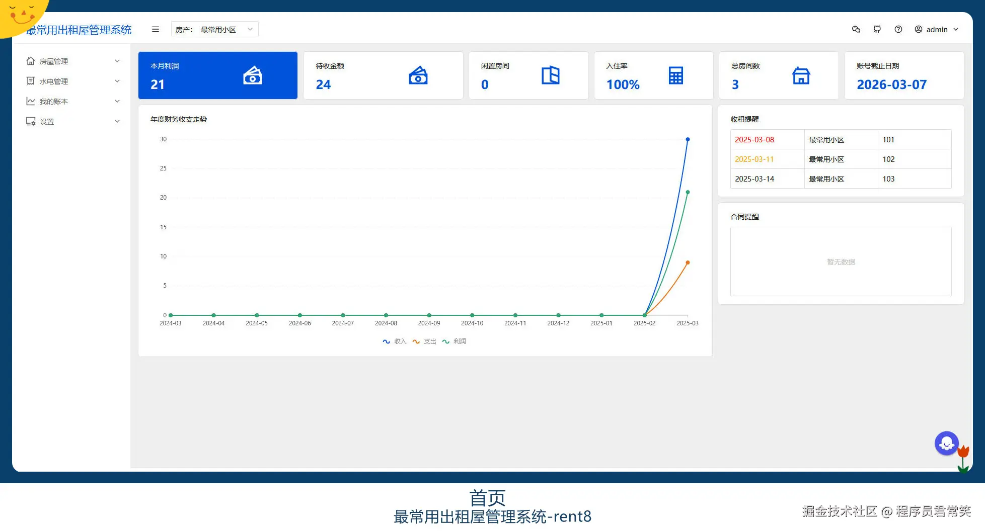Expand the 设置 submenu chevron

(117, 121)
